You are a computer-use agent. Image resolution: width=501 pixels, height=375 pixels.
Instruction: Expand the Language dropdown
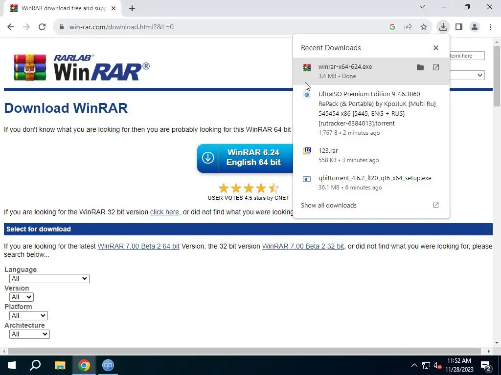(49, 278)
